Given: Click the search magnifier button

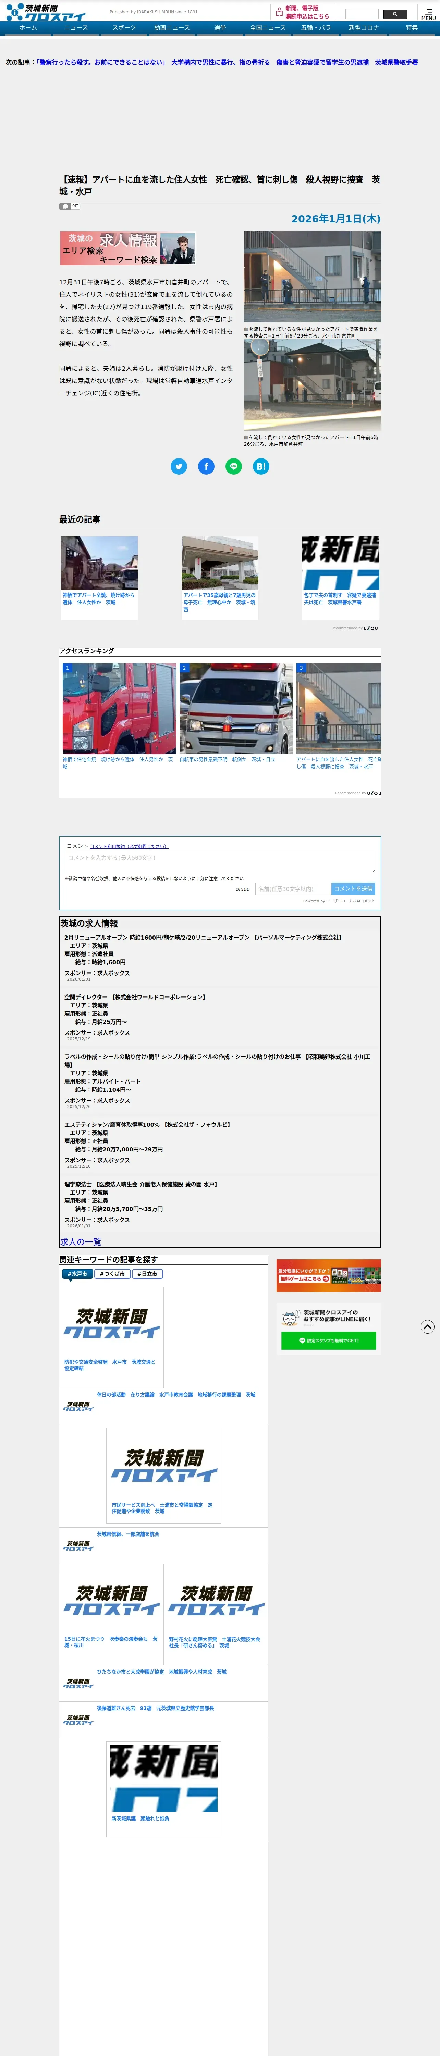Looking at the screenshot, I should pos(395,14).
